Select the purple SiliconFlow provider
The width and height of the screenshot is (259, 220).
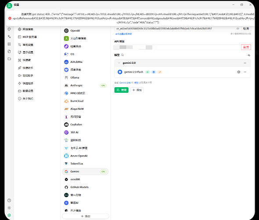click(x=85, y=46)
